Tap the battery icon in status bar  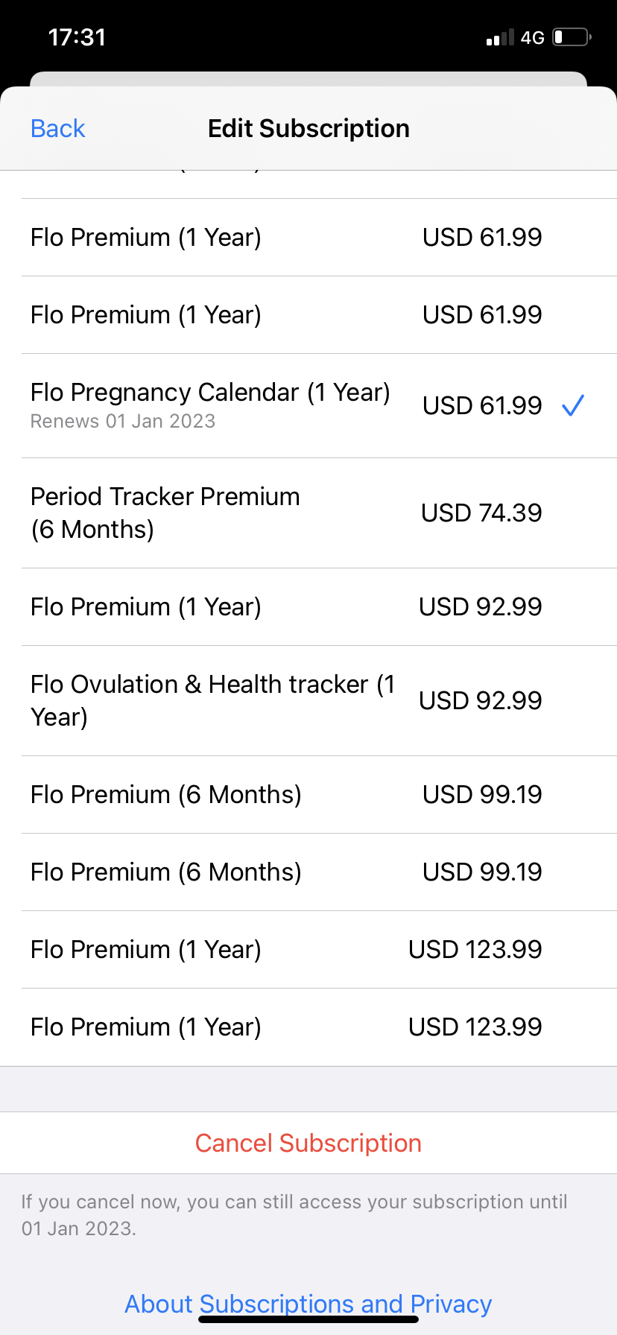[x=572, y=37]
